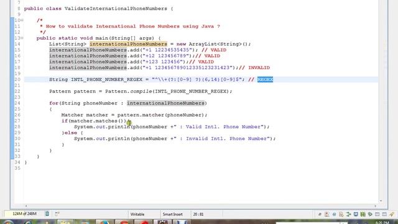Viewport: 398px width, 224px height.
Task: Click the string "+1 123456789012335123231423"
Action: point(188,68)
